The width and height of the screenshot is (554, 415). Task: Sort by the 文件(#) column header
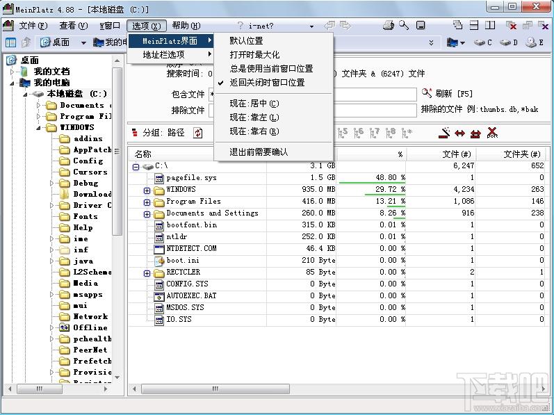tap(441, 154)
